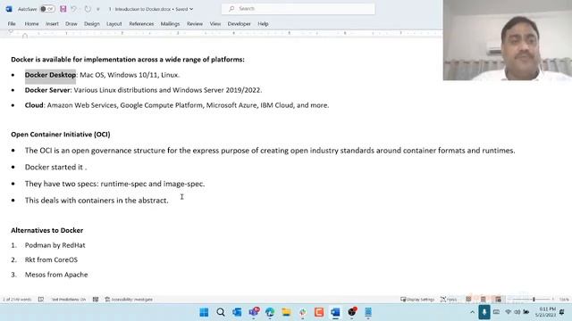
Task: Switch to the Draw tab
Action: point(71,24)
